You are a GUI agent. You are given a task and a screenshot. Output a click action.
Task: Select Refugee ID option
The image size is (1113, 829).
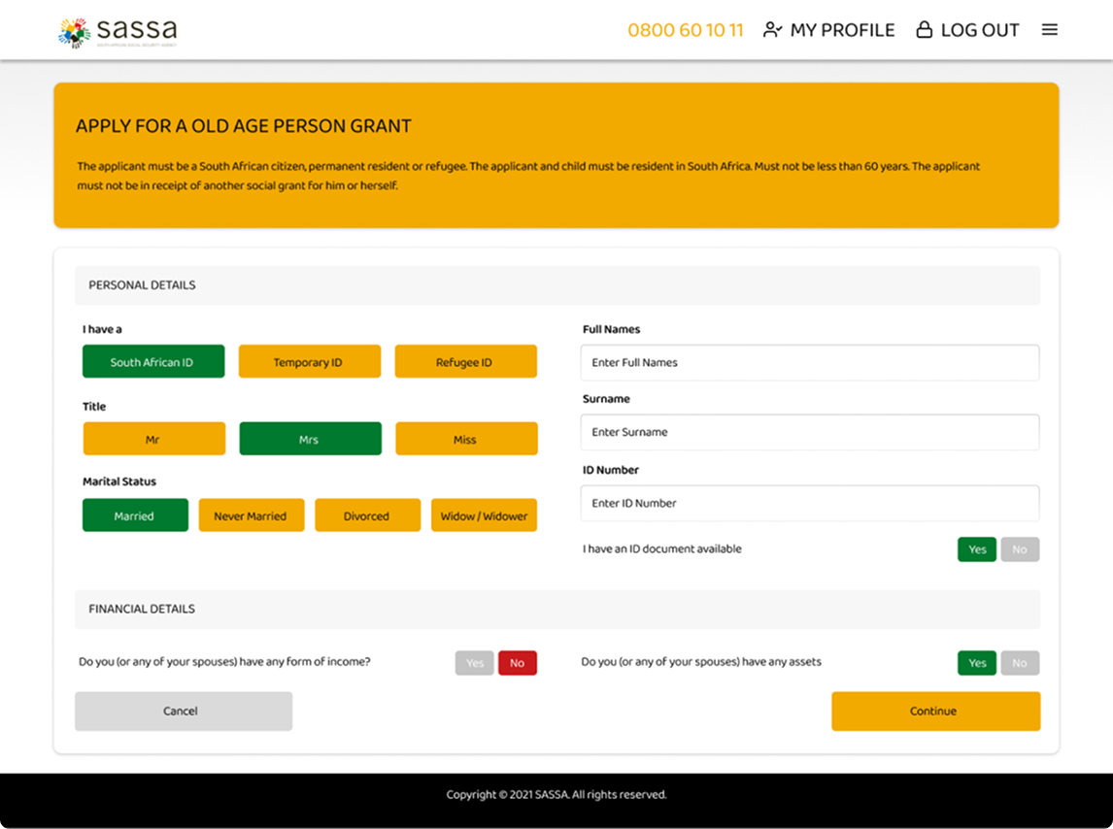pyautogui.click(x=465, y=362)
